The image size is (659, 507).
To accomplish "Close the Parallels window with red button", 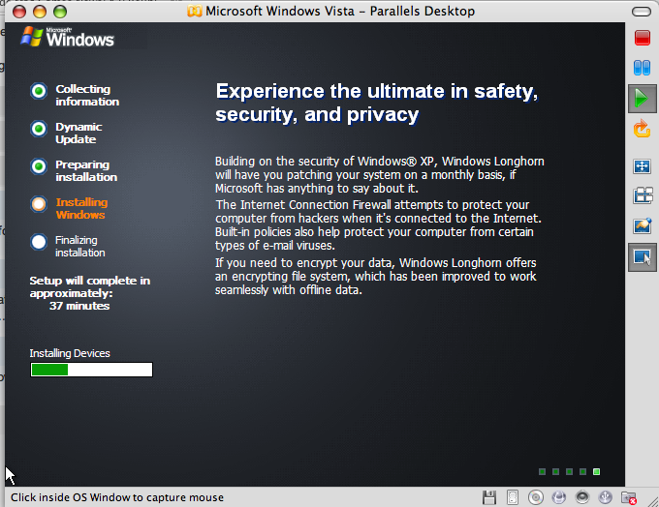I will [19, 12].
